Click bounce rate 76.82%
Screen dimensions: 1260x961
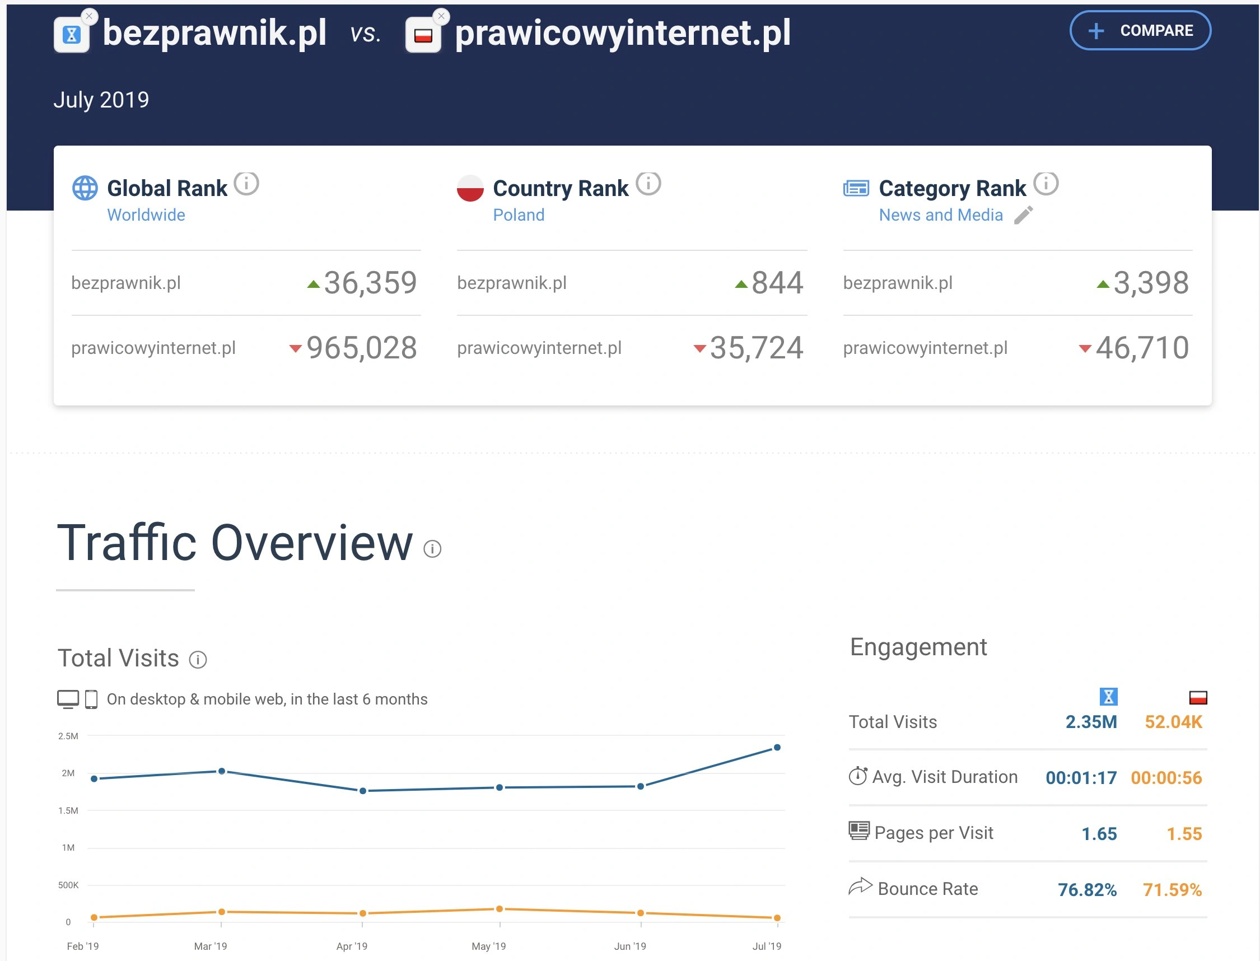tap(1087, 890)
